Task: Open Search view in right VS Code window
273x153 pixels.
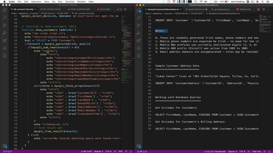Action: pos(139,17)
